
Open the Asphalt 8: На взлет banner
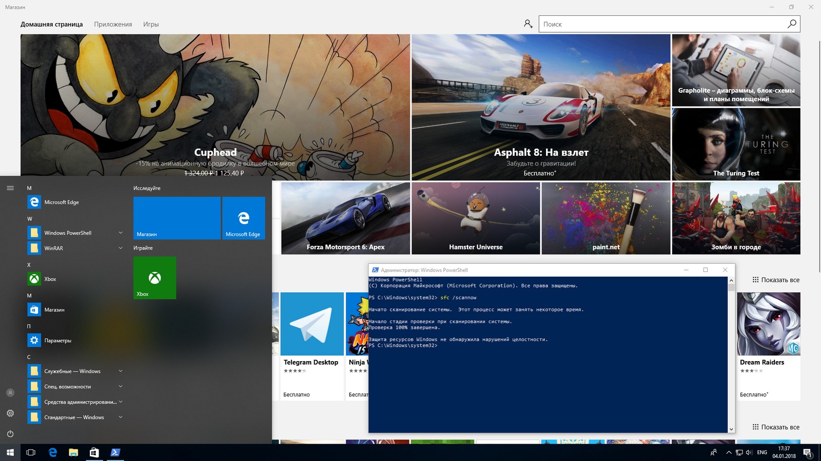[541, 107]
